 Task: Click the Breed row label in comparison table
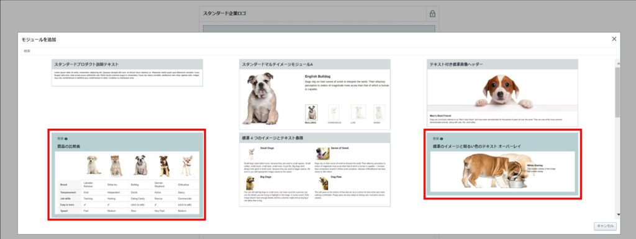[64, 185]
